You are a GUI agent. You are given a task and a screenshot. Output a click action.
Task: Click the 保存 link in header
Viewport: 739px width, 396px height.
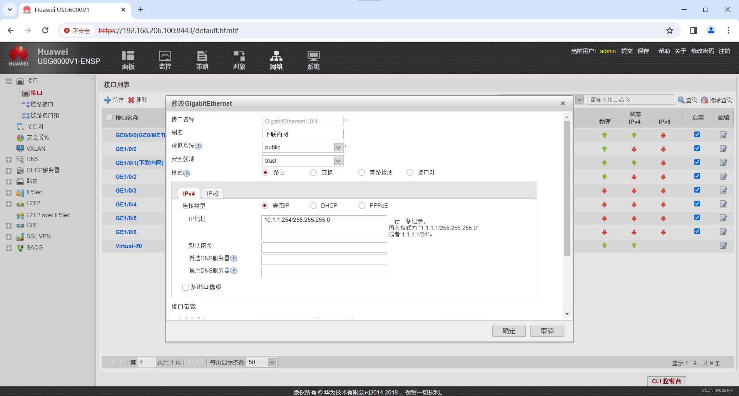coord(643,51)
